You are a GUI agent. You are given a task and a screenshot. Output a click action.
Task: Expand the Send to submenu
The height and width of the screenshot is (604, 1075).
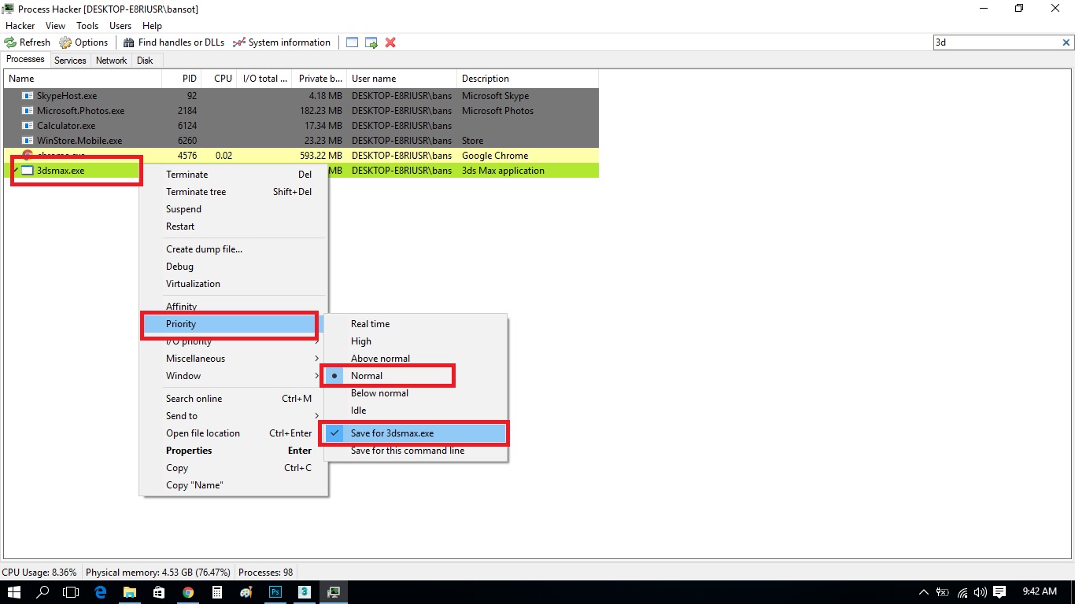coord(234,416)
